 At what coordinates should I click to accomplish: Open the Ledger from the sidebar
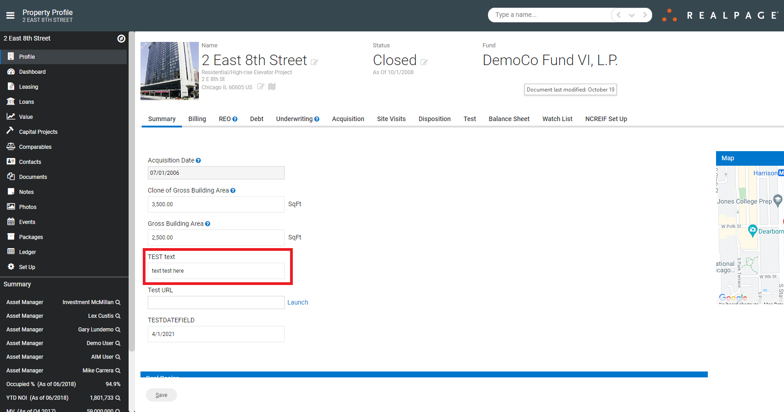point(27,252)
